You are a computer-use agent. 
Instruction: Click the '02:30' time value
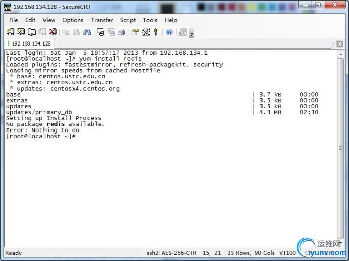309,112
